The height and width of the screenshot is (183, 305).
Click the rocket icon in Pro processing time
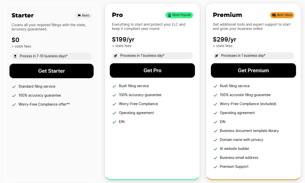(116, 56)
